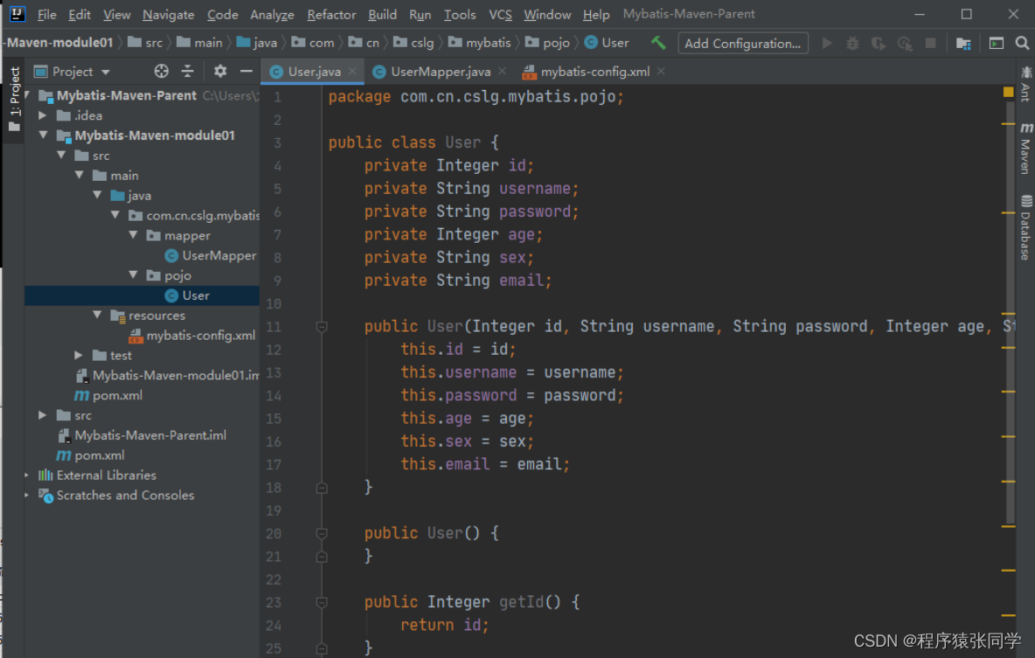Close the User.java tab
Screen dimensions: 1035x658
point(352,71)
